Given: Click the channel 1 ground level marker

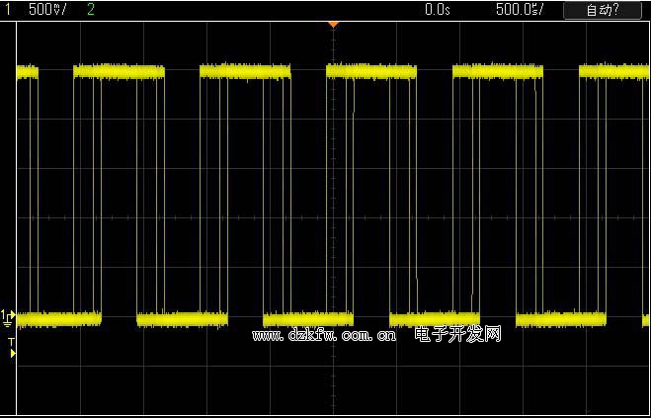Looking at the screenshot, I should pyautogui.click(x=8, y=316).
